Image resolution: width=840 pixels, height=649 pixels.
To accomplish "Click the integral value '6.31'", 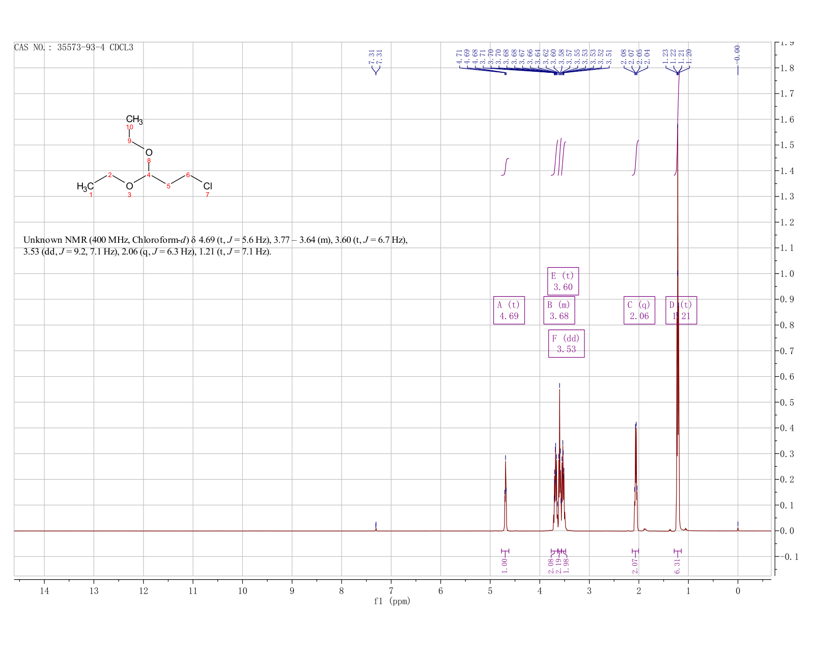I will tap(678, 566).
